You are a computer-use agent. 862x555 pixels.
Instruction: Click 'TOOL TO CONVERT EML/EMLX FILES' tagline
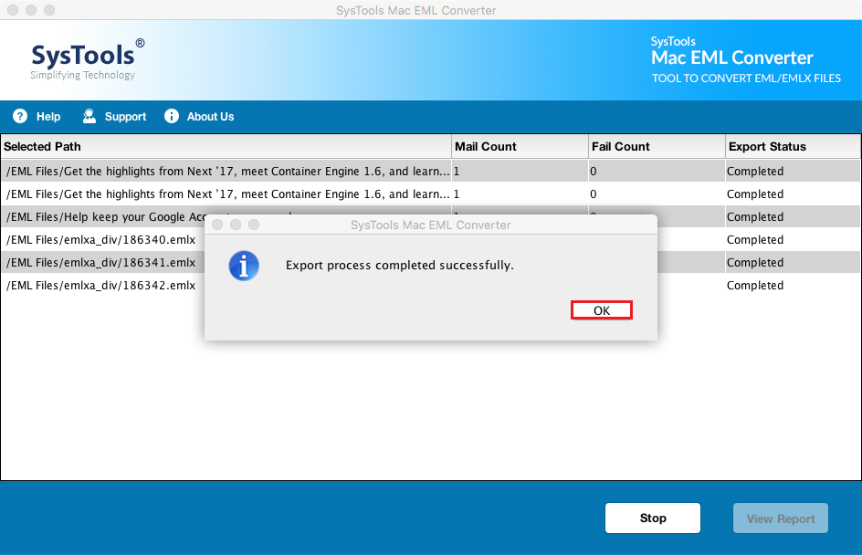(746, 78)
